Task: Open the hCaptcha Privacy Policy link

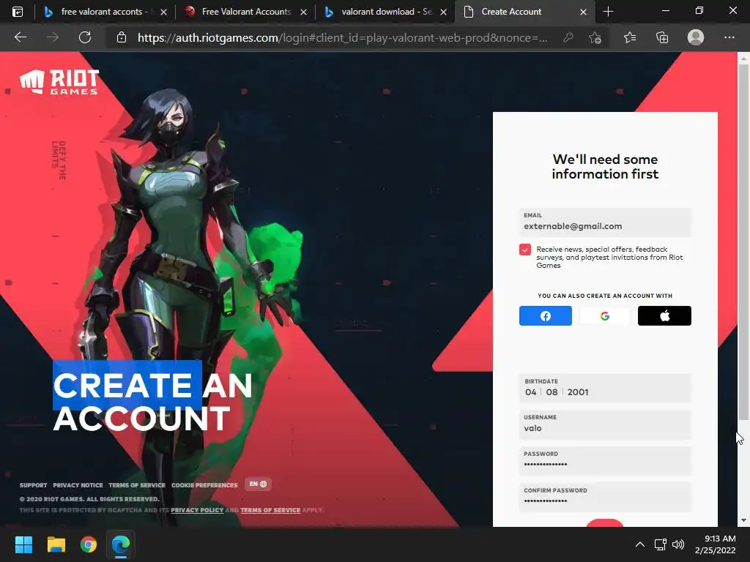Action: click(x=197, y=510)
